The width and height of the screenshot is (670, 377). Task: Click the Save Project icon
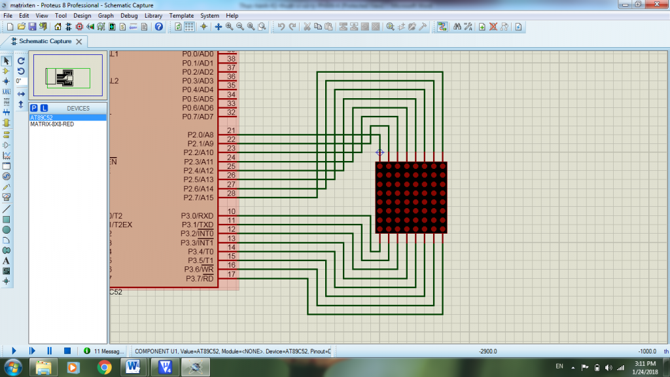coord(32,27)
